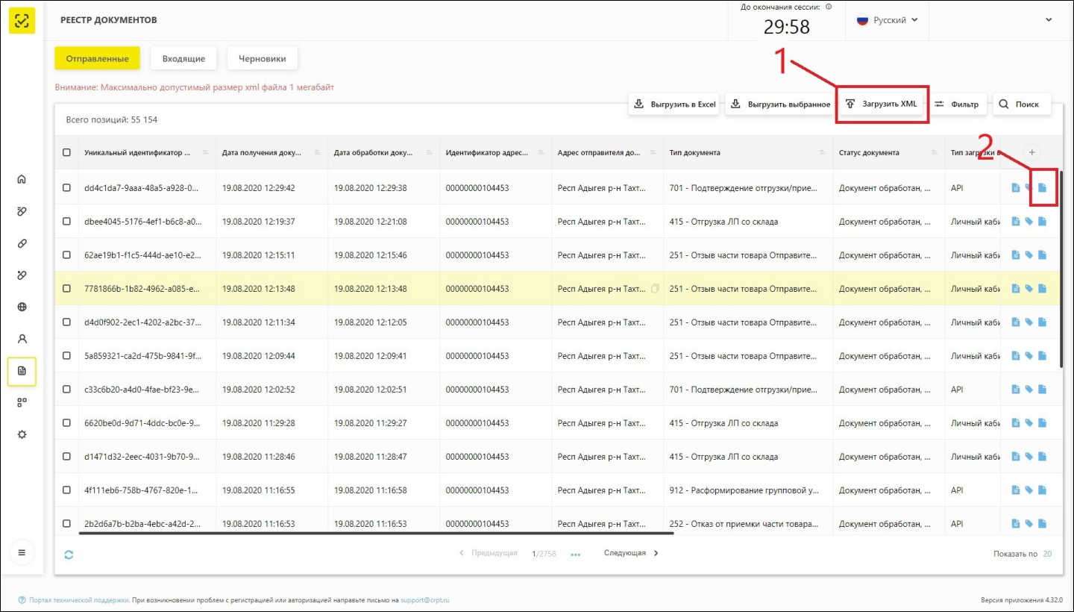Screen dimensions: 1074x612
Task: Open the support@crpt.ru email link
Action: (425, 600)
